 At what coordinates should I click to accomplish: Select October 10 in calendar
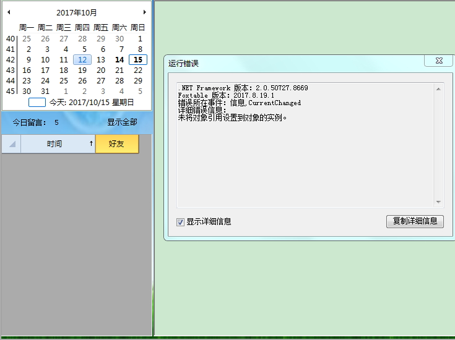pos(45,60)
